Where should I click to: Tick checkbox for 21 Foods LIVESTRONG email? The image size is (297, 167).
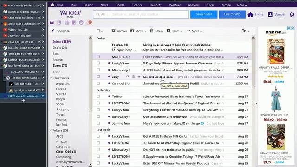[x=98, y=143]
